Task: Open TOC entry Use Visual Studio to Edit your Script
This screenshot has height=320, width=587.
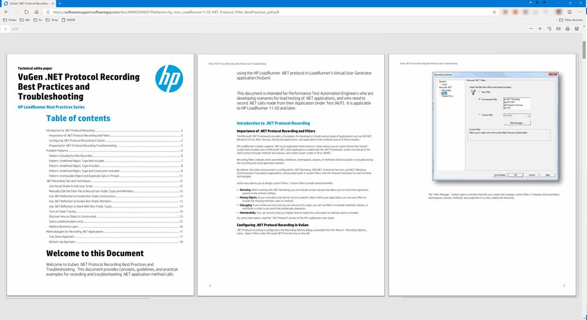Action: [x=116, y=186]
